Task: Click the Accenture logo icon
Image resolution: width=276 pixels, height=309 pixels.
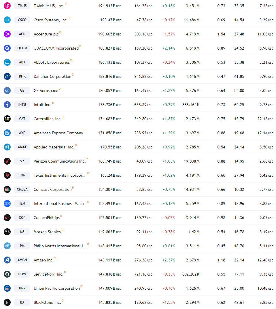Action: pyautogui.click(x=7, y=34)
